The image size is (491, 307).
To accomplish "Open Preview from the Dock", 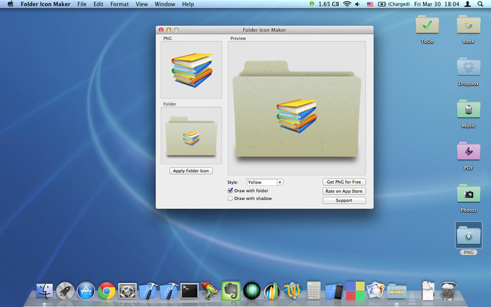I will click(x=376, y=291).
